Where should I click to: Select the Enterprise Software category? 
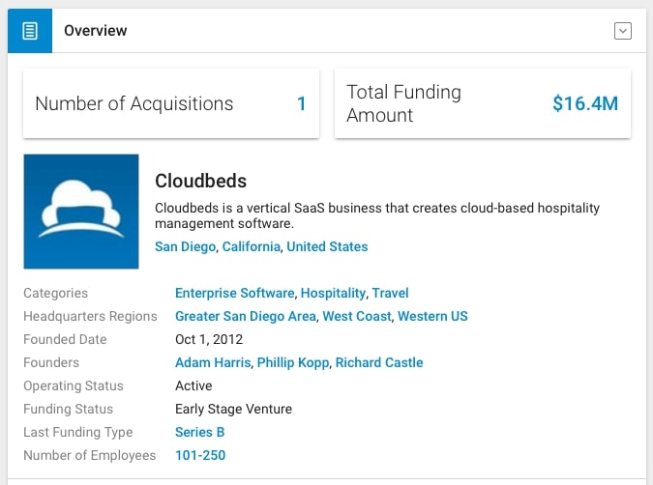pyautogui.click(x=234, y=293)
